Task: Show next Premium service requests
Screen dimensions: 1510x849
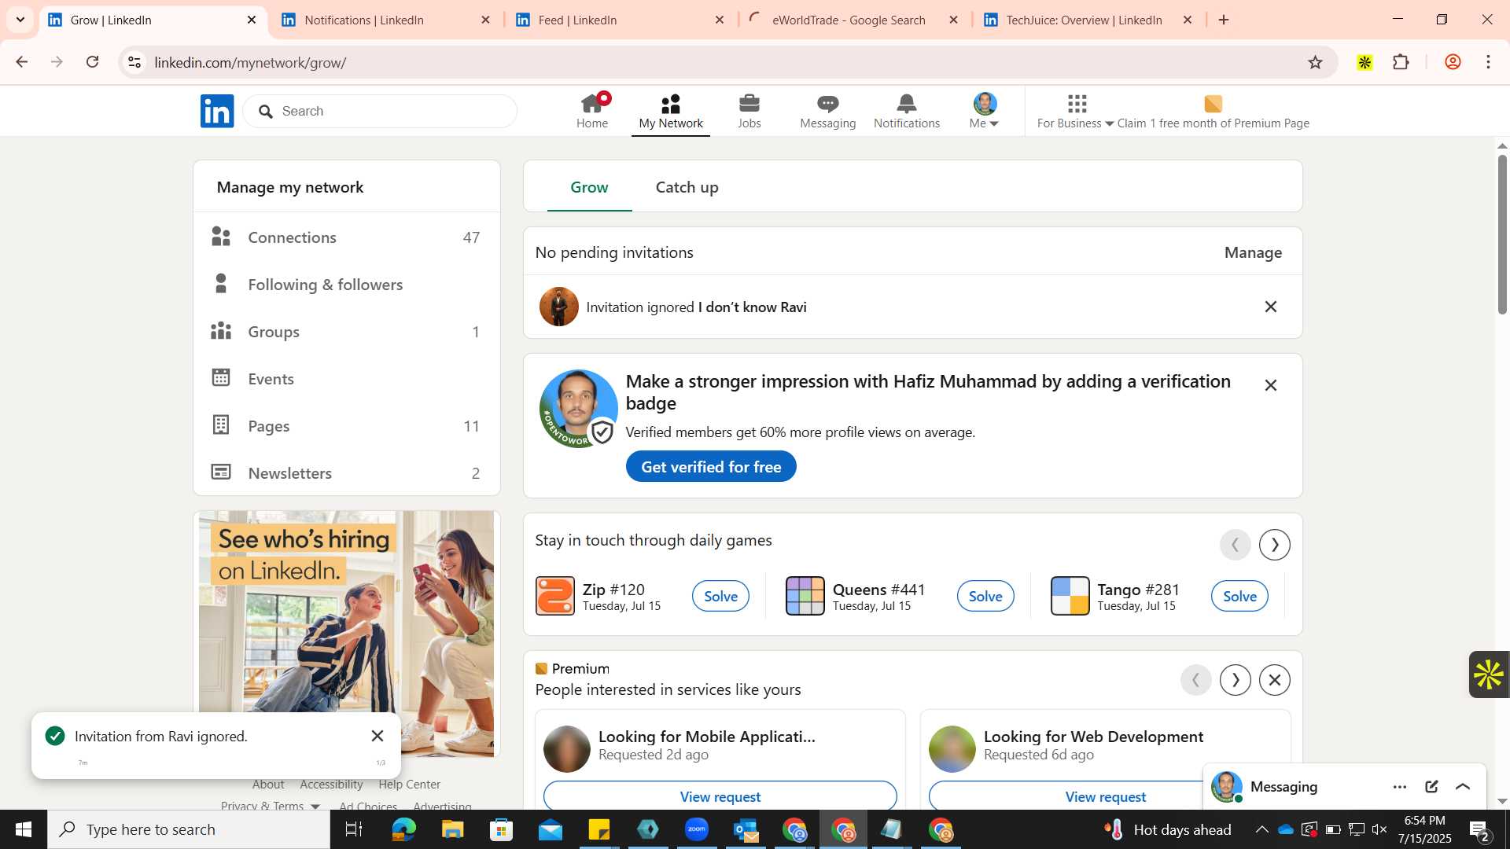Action: pyautogui.click(x=1235, y=680)
